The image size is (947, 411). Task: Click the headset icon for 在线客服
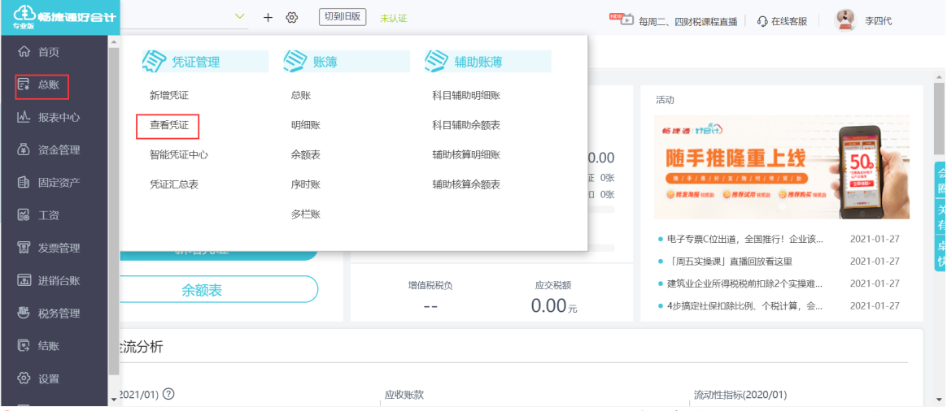(x=762, y=21)
